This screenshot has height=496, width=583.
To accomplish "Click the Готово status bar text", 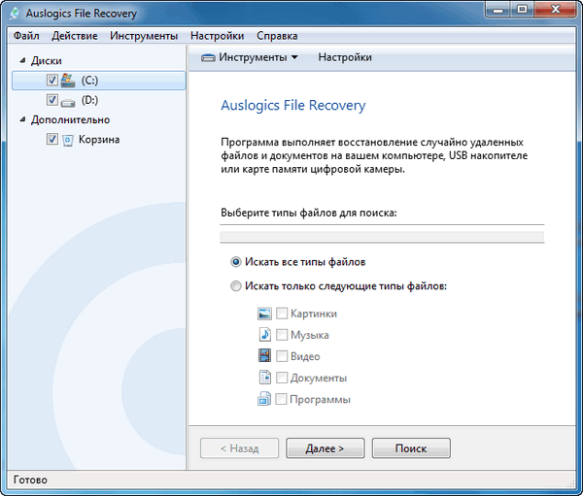I will click(30, 479).
